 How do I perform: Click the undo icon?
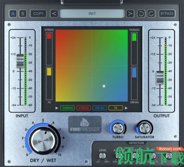(x=141, y=13)
